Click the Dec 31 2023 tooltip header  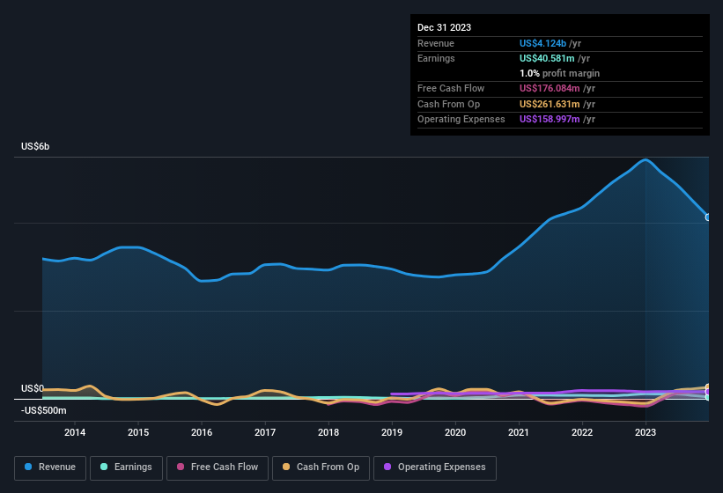point(444,27)
